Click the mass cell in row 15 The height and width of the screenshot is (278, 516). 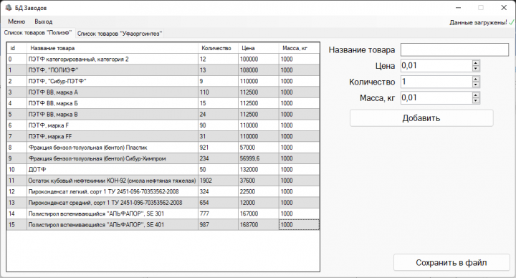[299, 224]
